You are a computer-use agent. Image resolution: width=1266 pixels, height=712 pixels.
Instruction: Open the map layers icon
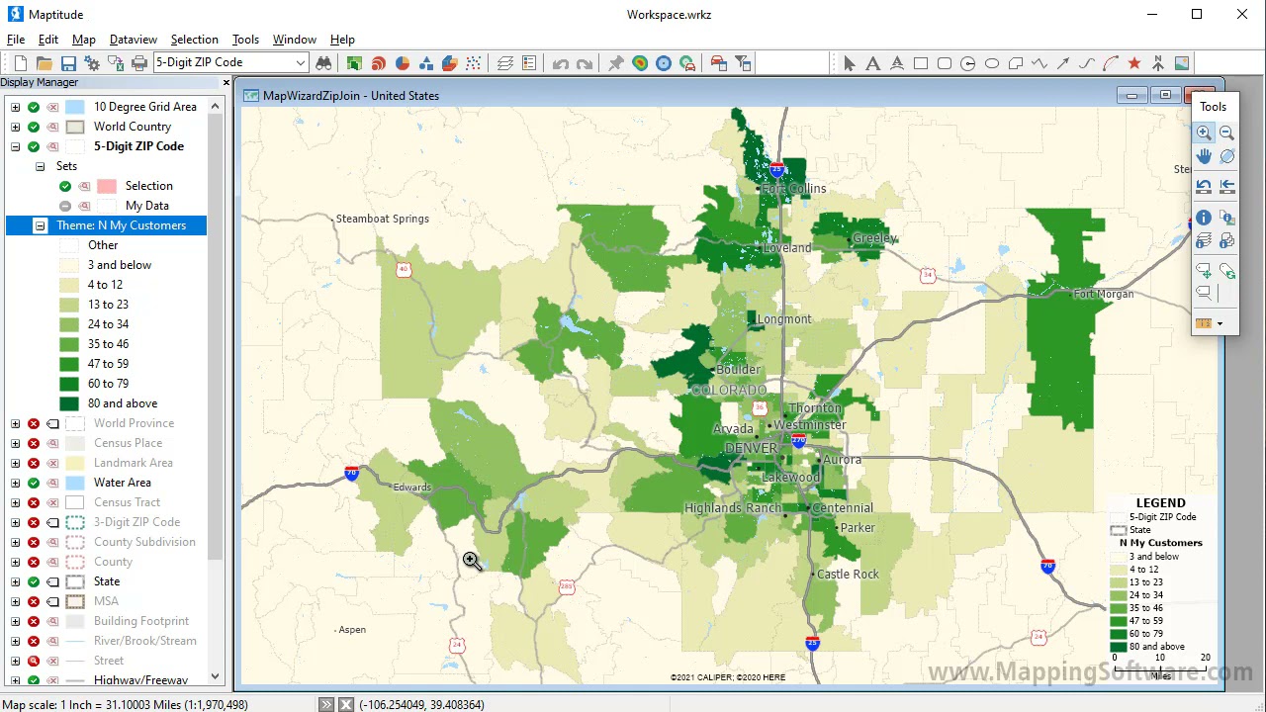(505, 63)
